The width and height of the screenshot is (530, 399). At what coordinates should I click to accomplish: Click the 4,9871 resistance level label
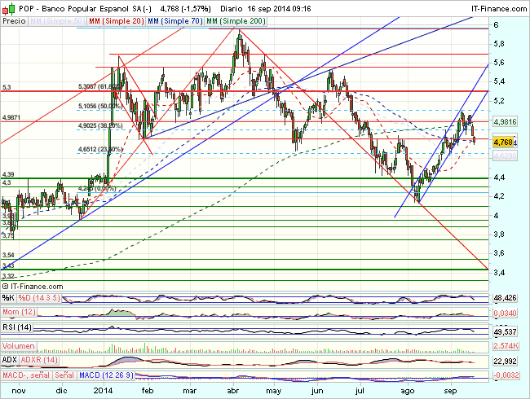11,117
